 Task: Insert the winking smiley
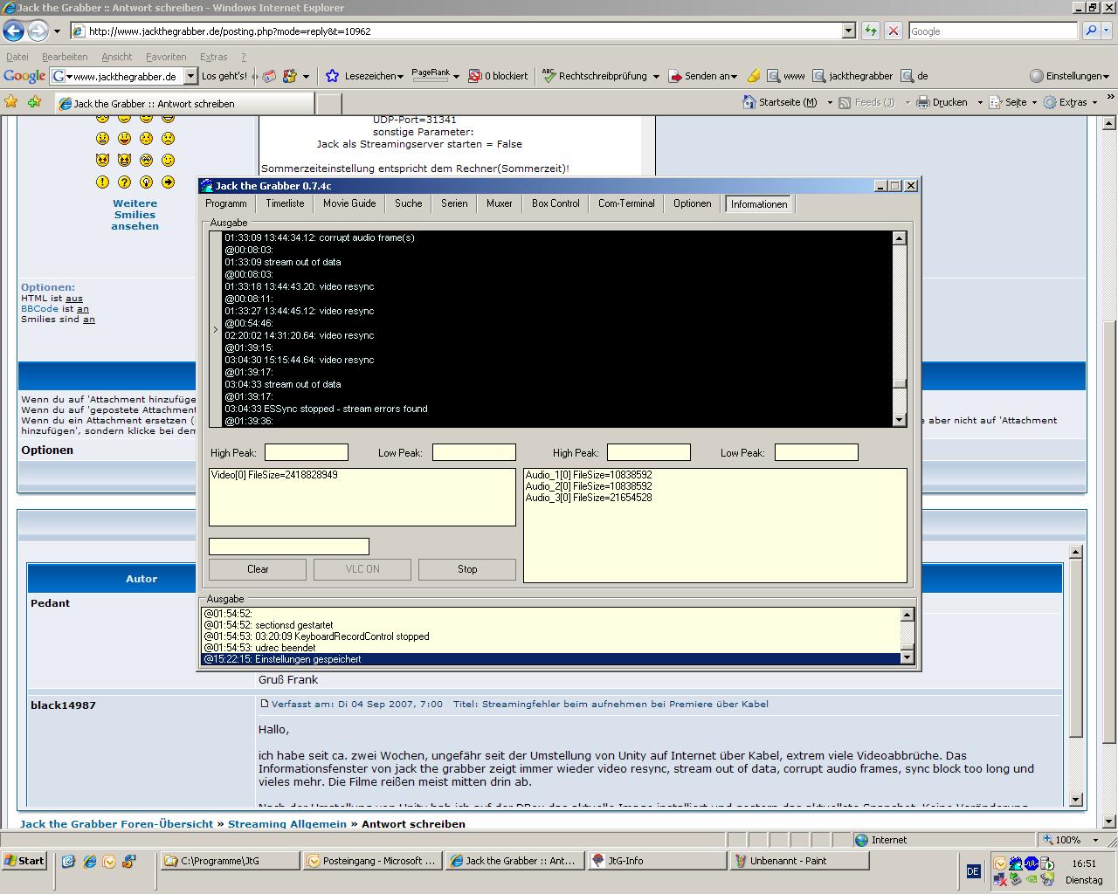pyautogui.click(x=168, y=160)
